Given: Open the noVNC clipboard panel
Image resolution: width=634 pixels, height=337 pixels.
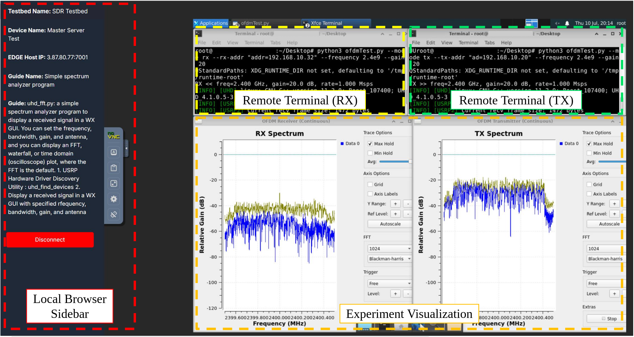Looking at the screenshot, I should tap(114, 168).
